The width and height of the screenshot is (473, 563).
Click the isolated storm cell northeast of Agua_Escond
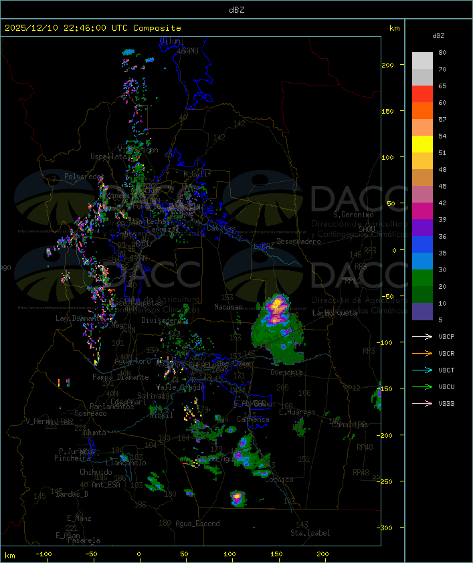[238, 498]
